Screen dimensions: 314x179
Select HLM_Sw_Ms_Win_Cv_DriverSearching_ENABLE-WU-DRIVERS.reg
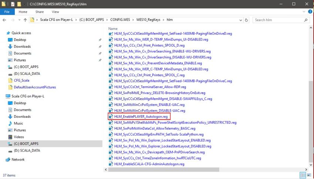(162, 51)
